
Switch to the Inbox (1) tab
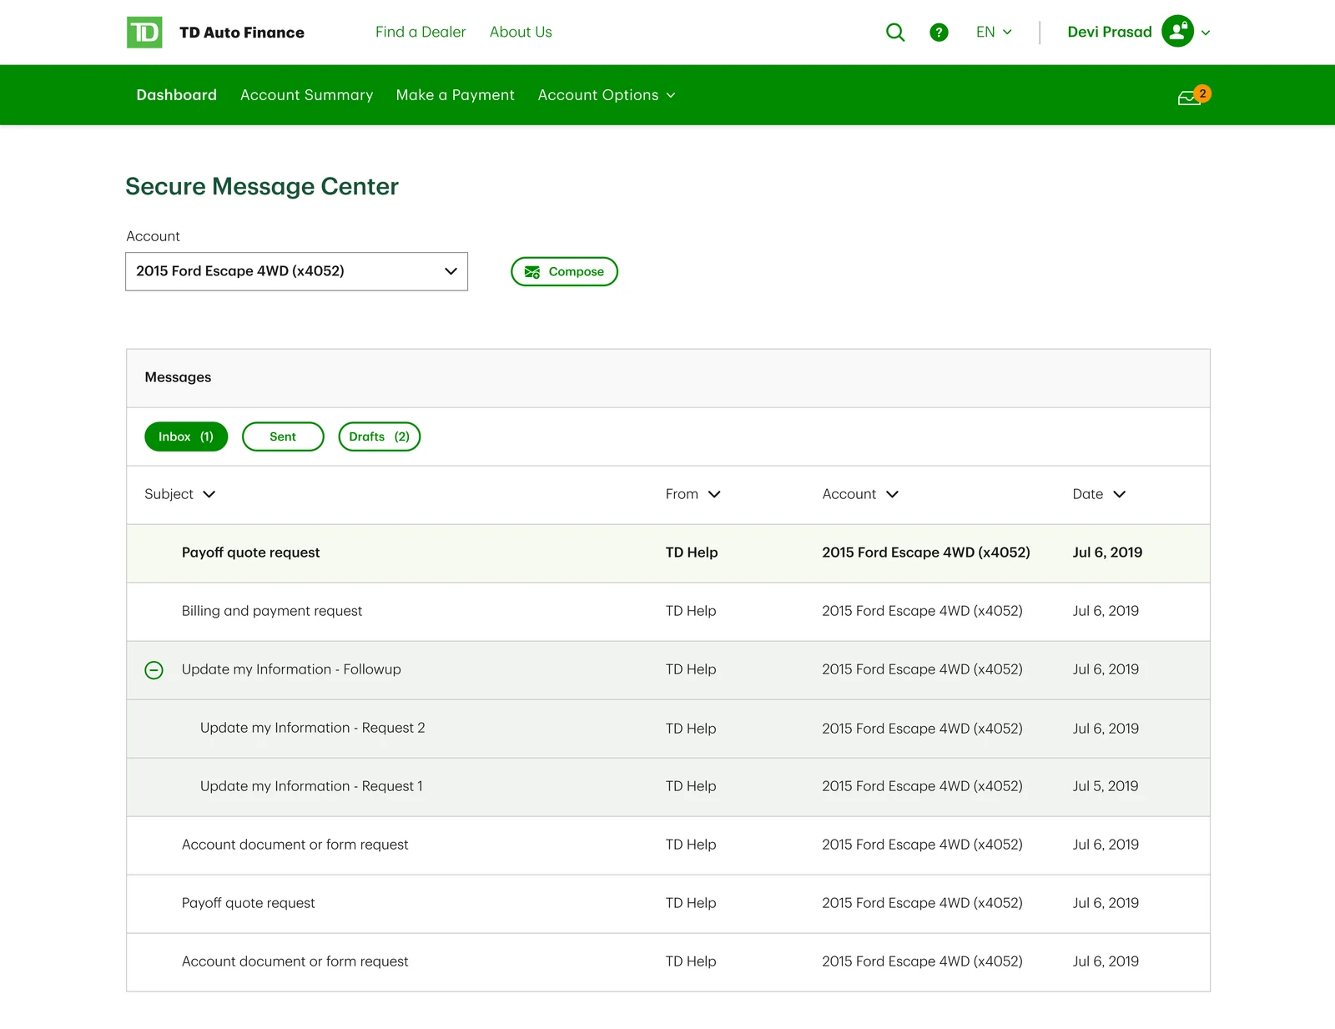(186, 436)
